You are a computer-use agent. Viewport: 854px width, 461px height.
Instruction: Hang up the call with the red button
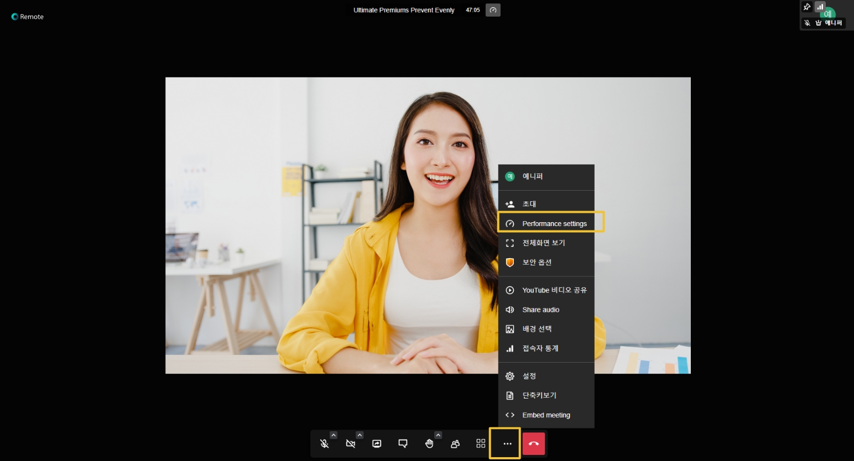534,444
